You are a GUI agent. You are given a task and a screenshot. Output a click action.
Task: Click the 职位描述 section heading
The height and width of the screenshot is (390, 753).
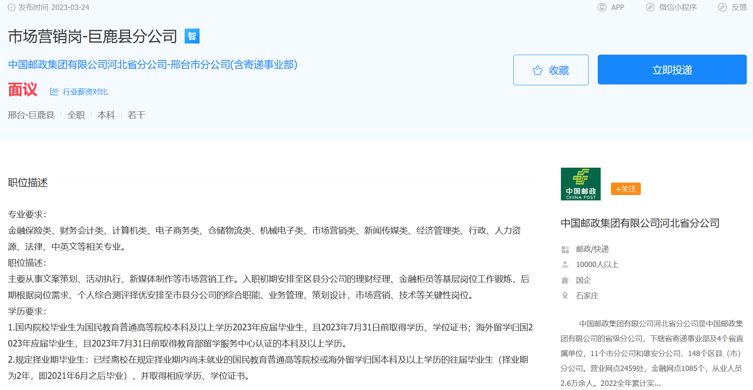coord(28,183)
